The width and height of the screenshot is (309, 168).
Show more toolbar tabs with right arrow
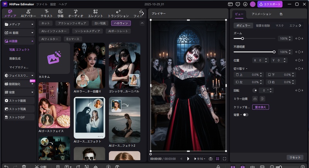pos(143,13)
